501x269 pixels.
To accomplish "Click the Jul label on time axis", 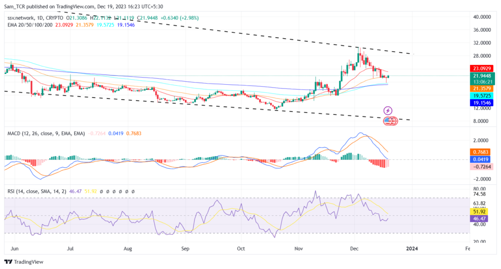I will tap(70, 248).
